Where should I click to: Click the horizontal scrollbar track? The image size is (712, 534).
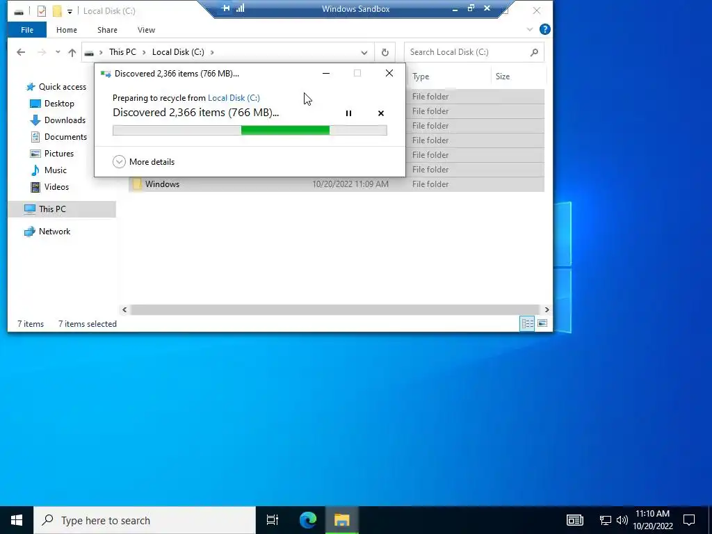tap(335, 309)
